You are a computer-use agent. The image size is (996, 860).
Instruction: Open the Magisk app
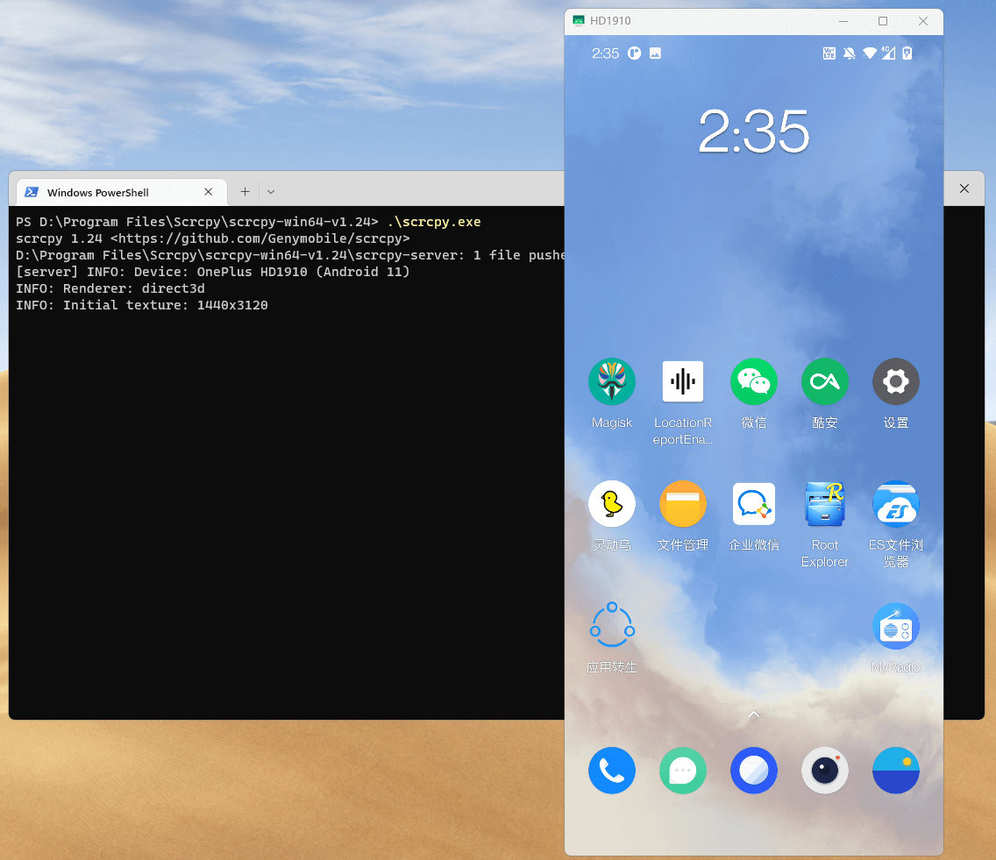[611, 382]
